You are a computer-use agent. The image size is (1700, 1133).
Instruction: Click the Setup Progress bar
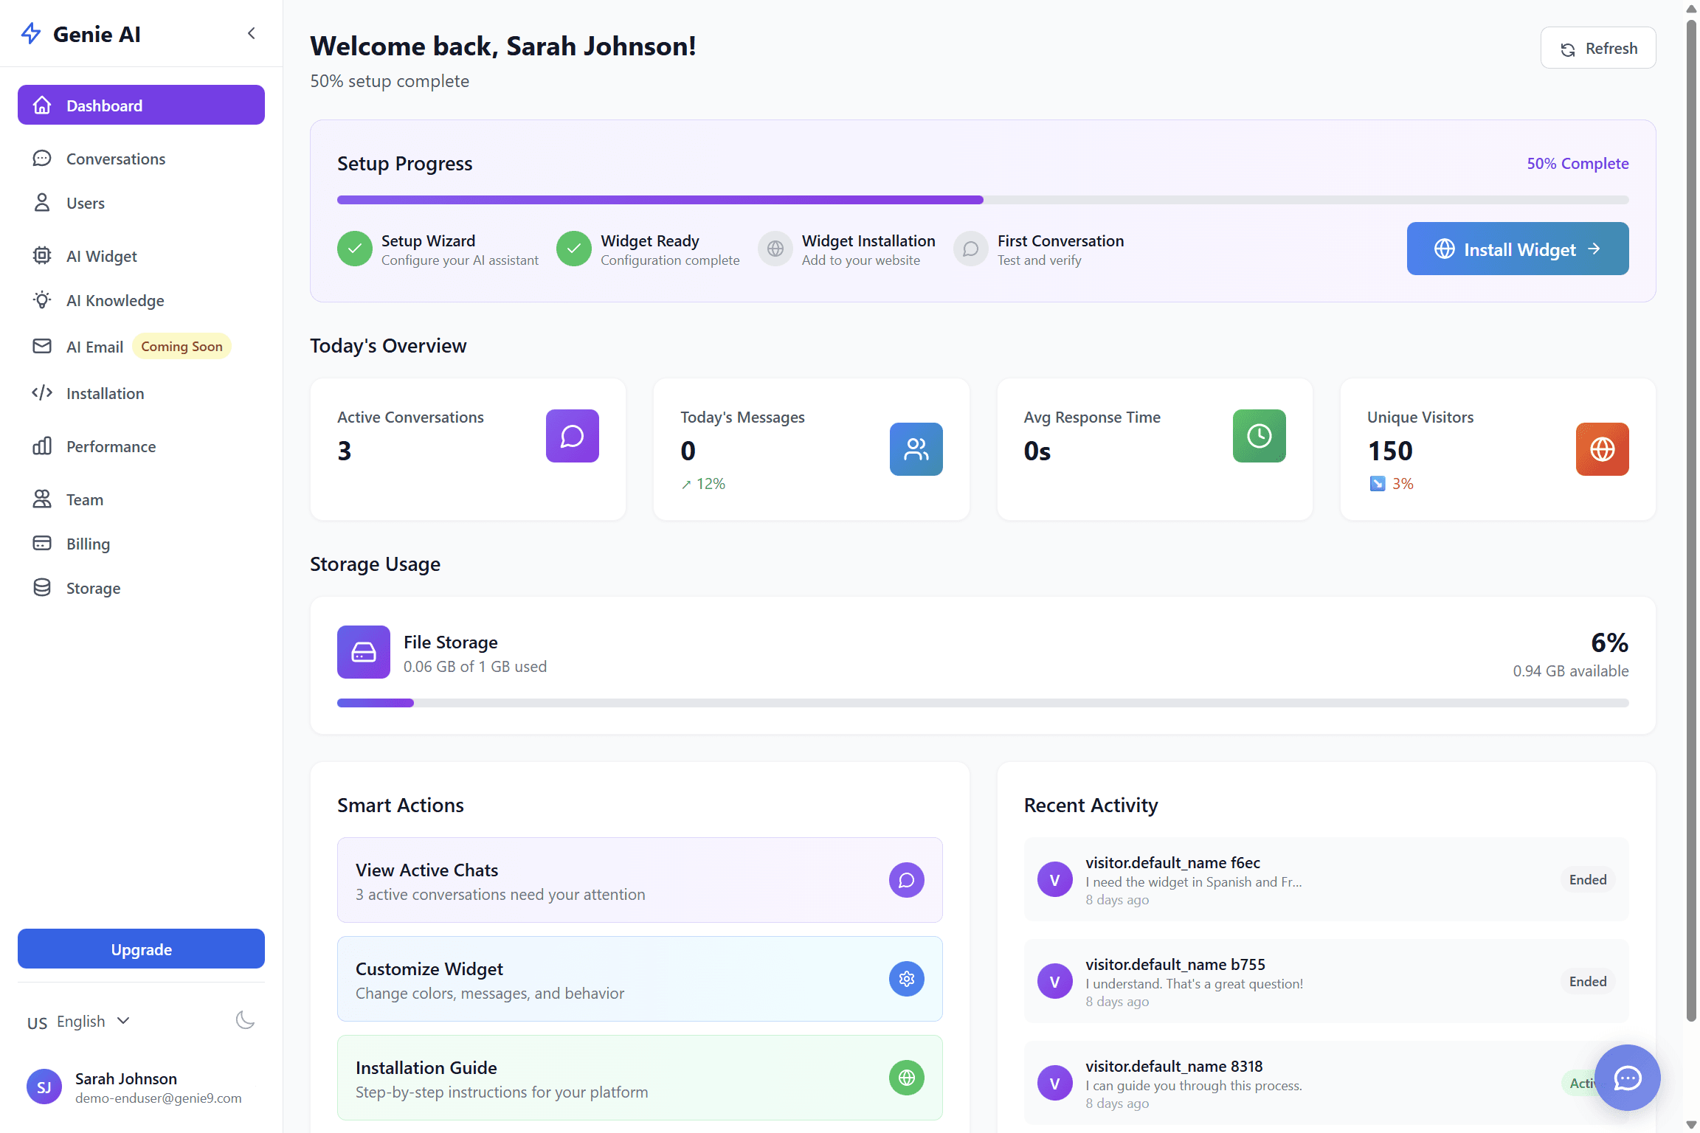pos(982,200)
